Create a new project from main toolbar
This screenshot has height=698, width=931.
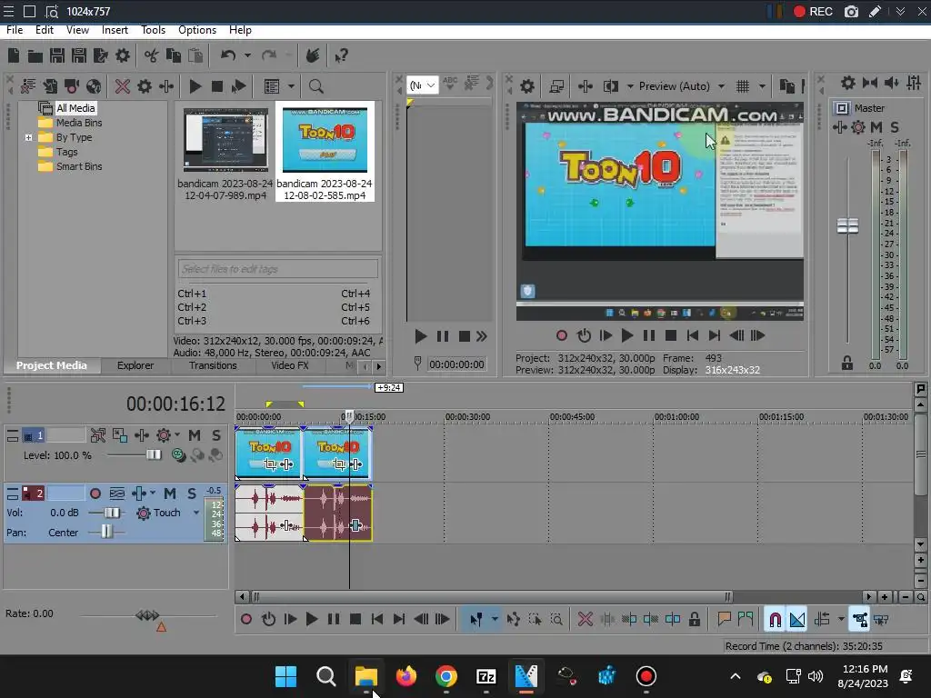pyautogui.click(x=14, y=55)
